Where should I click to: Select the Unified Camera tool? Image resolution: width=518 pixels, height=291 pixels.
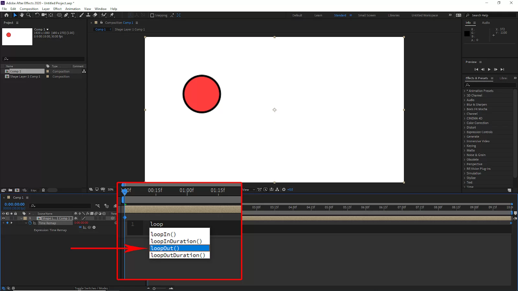44,15
